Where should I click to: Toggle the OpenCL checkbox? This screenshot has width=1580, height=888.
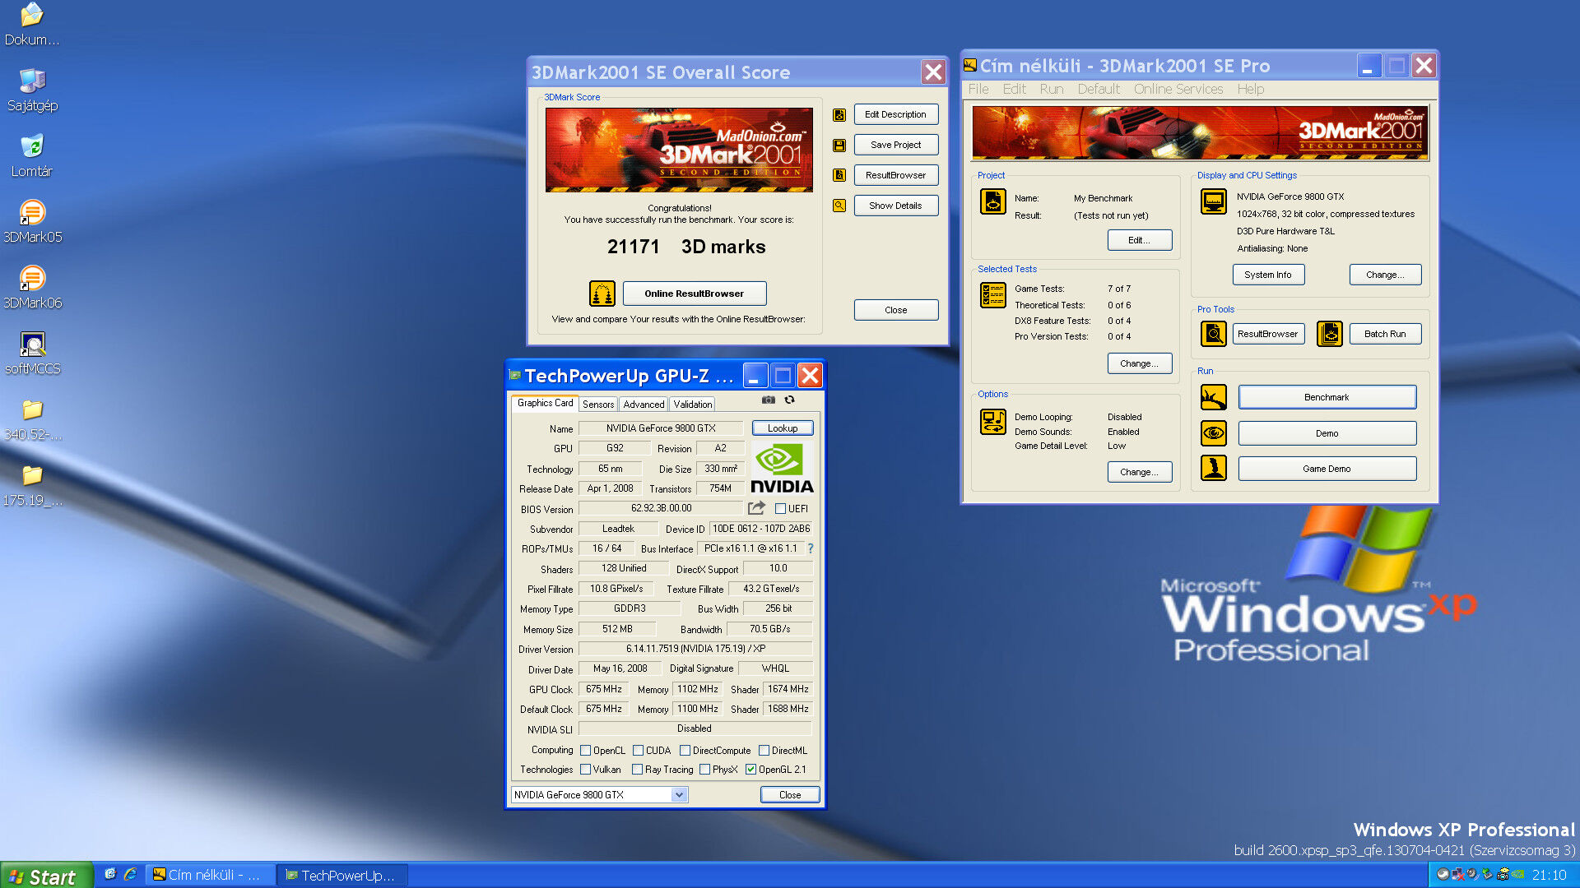pyautogui.click(x=586, y=751)
